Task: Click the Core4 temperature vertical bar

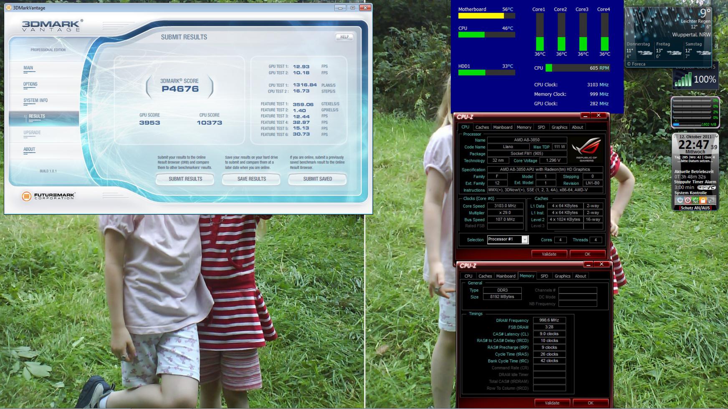Action: point(604,32)
